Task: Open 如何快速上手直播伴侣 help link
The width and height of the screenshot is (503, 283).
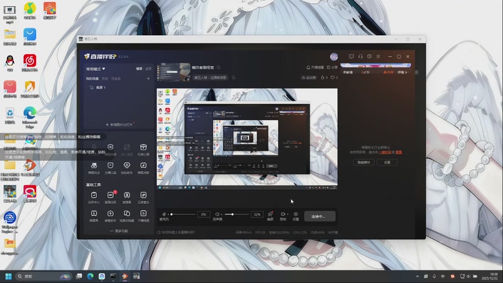Action: coord(176,232)
